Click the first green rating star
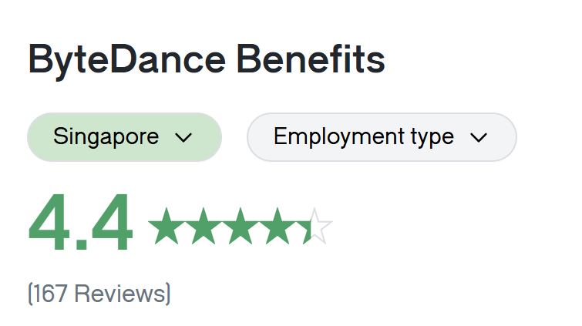582x326 pixels. 164,226
